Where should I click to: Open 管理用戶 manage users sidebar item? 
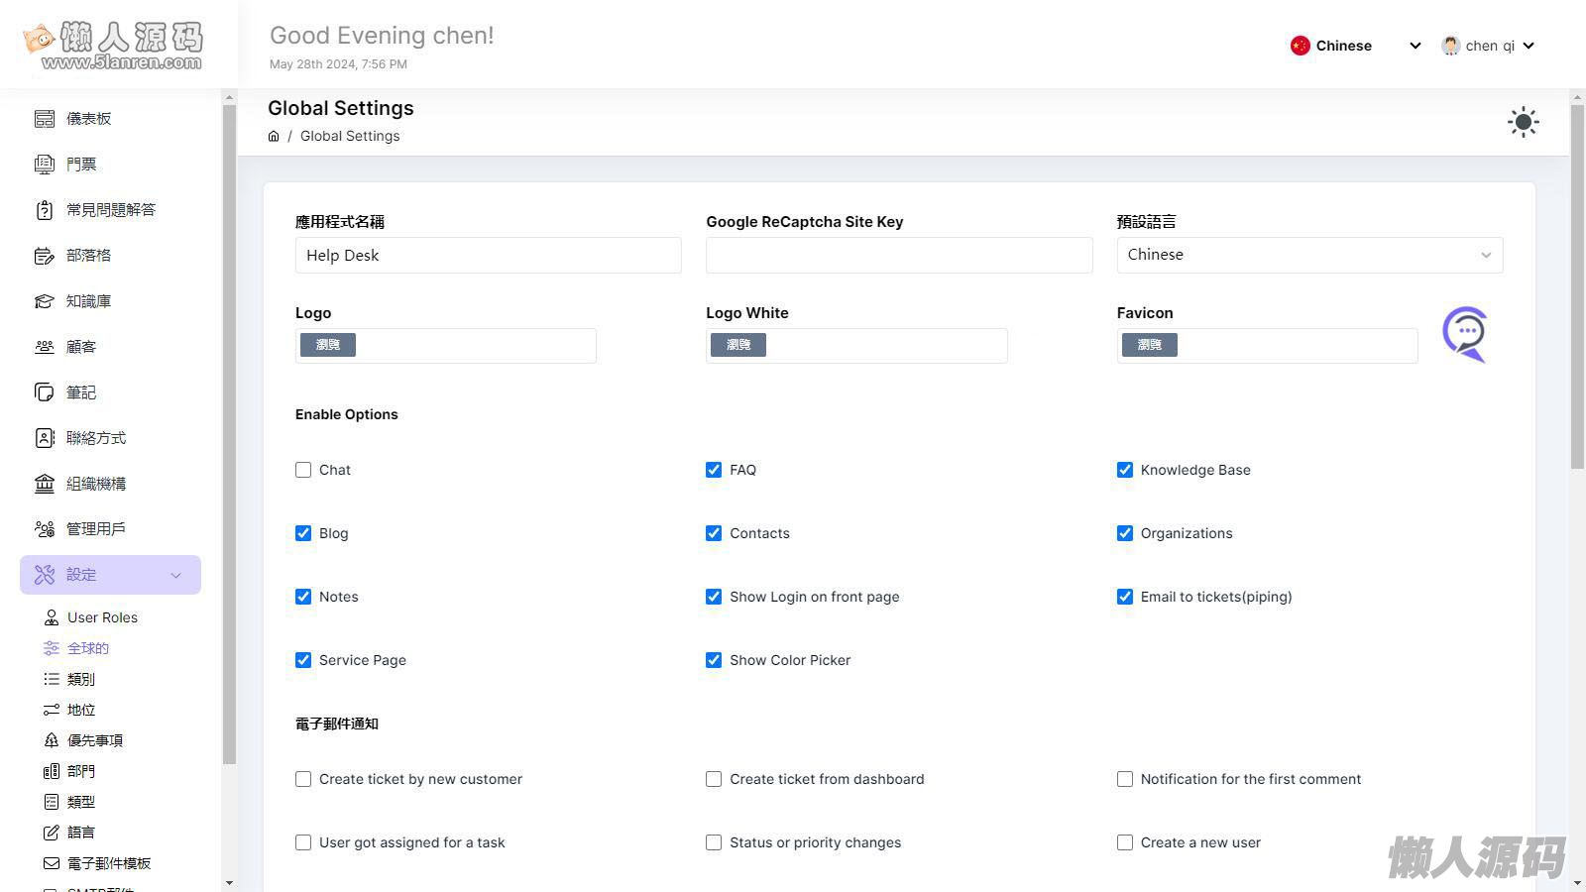(95, 529)
